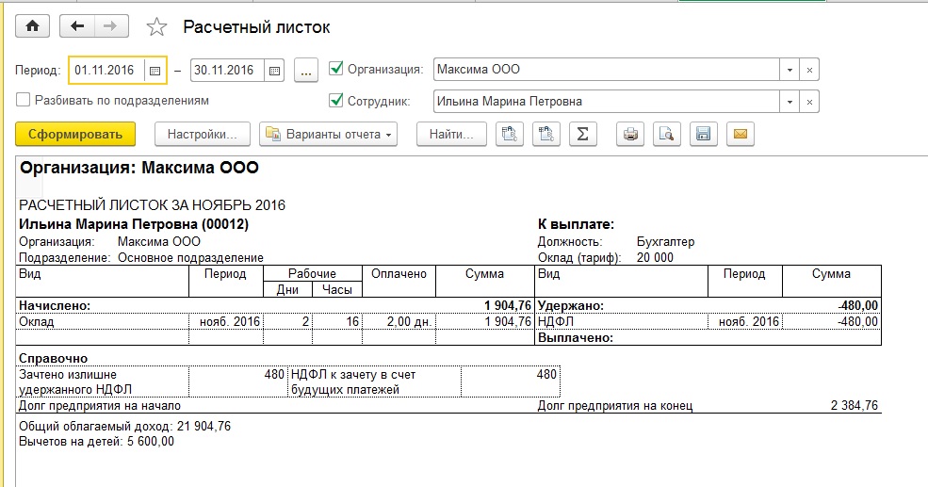
Task: Expand the Организация dropdown list
Action: [790, 70]
